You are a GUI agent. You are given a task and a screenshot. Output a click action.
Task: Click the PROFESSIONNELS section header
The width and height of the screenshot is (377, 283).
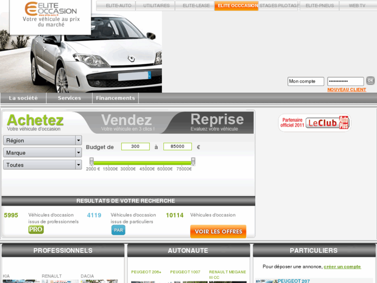63,250
